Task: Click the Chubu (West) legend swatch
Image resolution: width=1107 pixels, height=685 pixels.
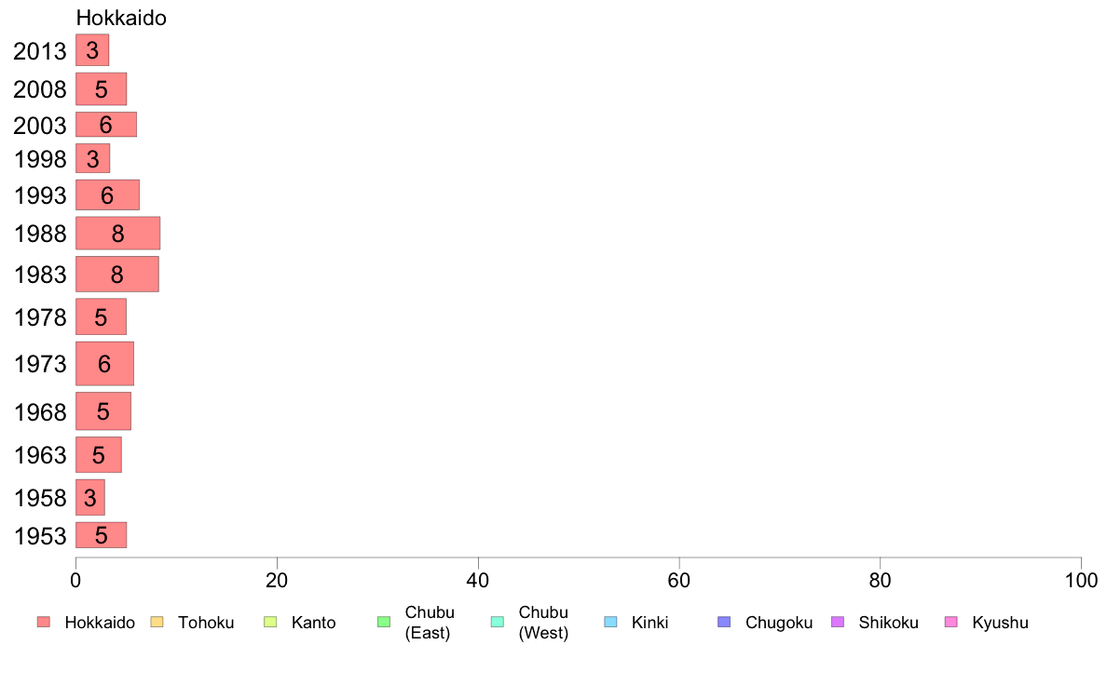Action: pyautogui.click(x=498, y=622)
